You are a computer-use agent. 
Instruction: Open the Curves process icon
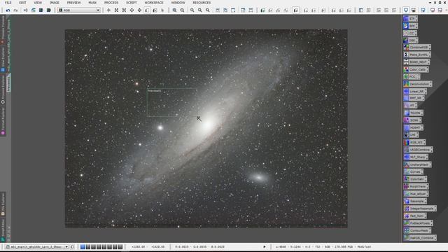(x=413, y=172)
